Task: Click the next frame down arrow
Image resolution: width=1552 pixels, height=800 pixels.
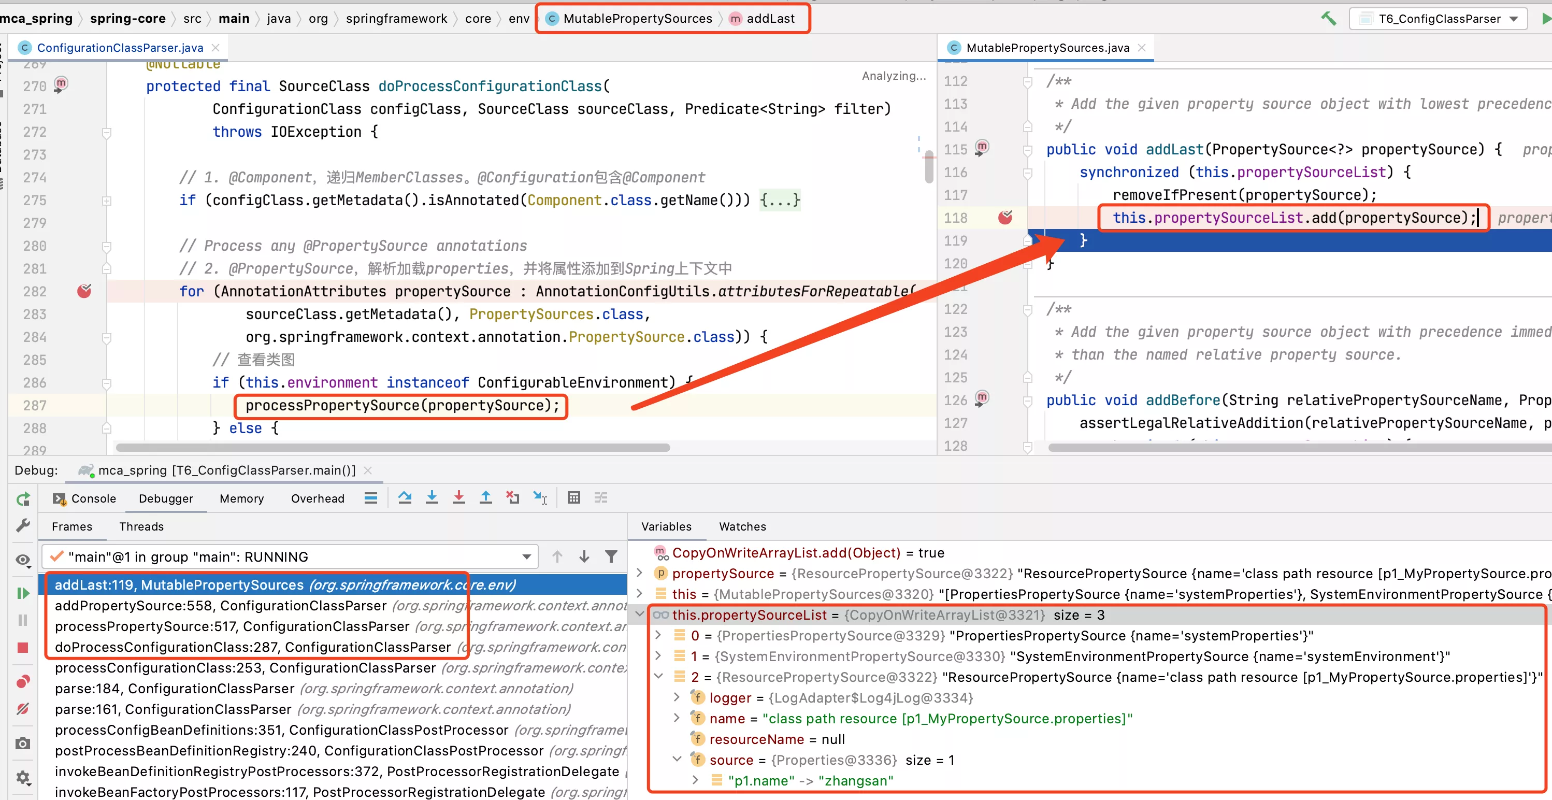Action: point(584,556)
